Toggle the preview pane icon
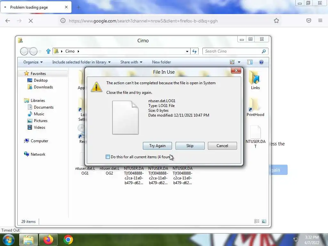The image size is (328, 246). (x=250, y=62)
